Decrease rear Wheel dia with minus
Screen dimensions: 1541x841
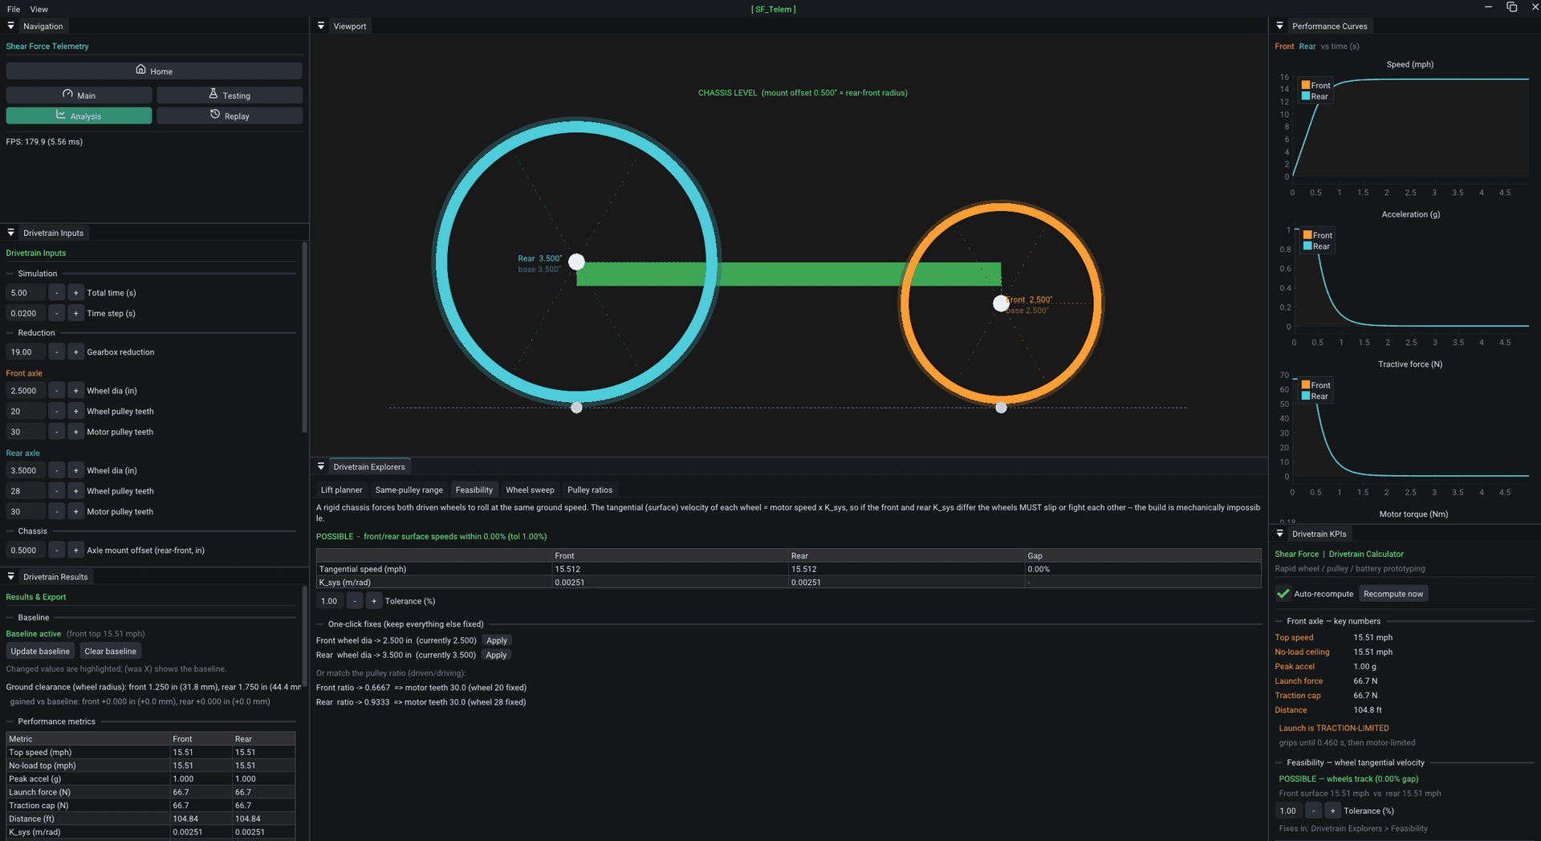pos(56,470)
